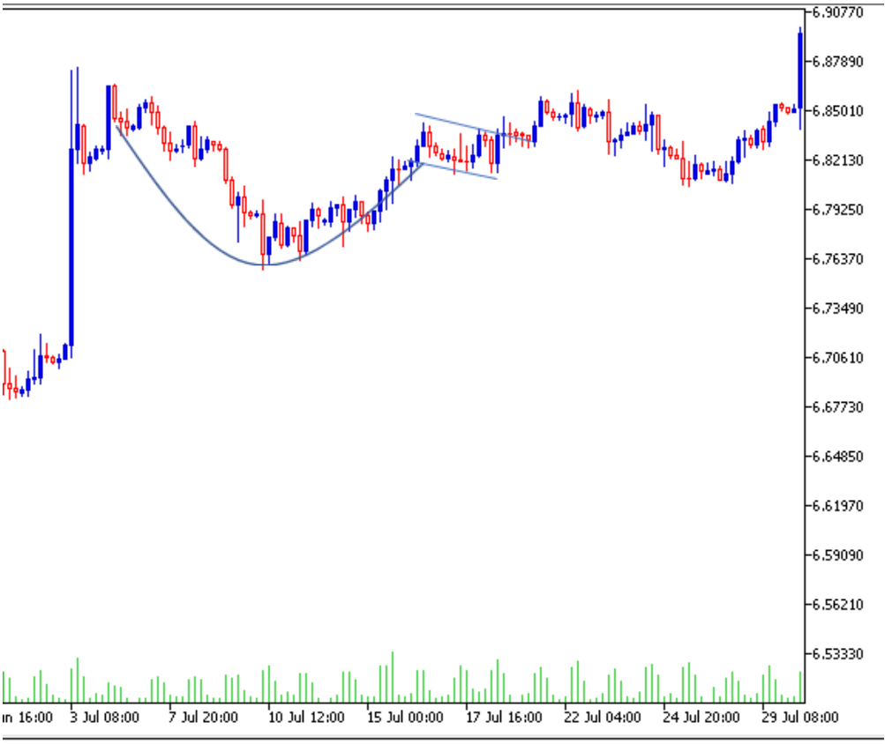Click the 7 Jul 20:00 date label

point(203,718)
